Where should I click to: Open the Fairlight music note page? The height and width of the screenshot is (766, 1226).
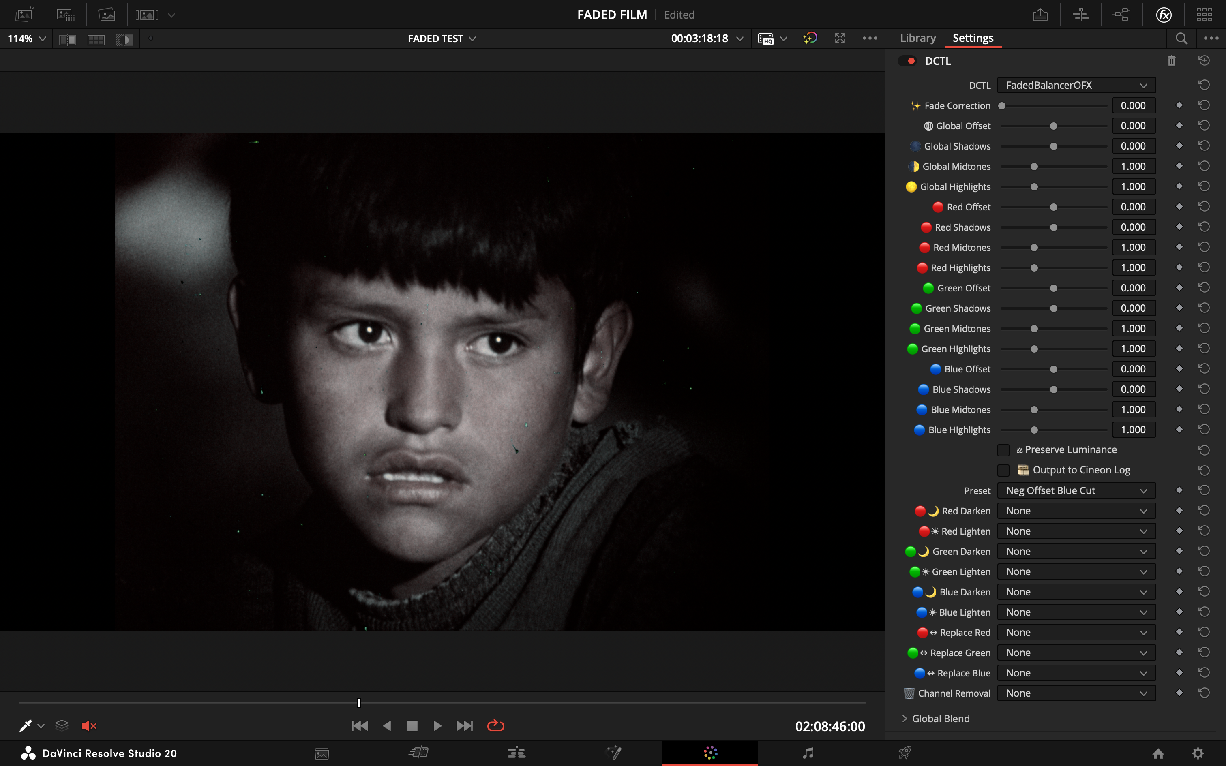808,753
